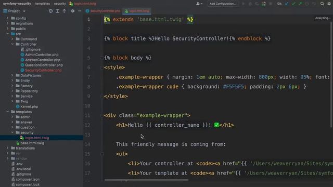This screenshot has height=187, width=333.
Task: Expand the Command folder
Action: point(12,39)
